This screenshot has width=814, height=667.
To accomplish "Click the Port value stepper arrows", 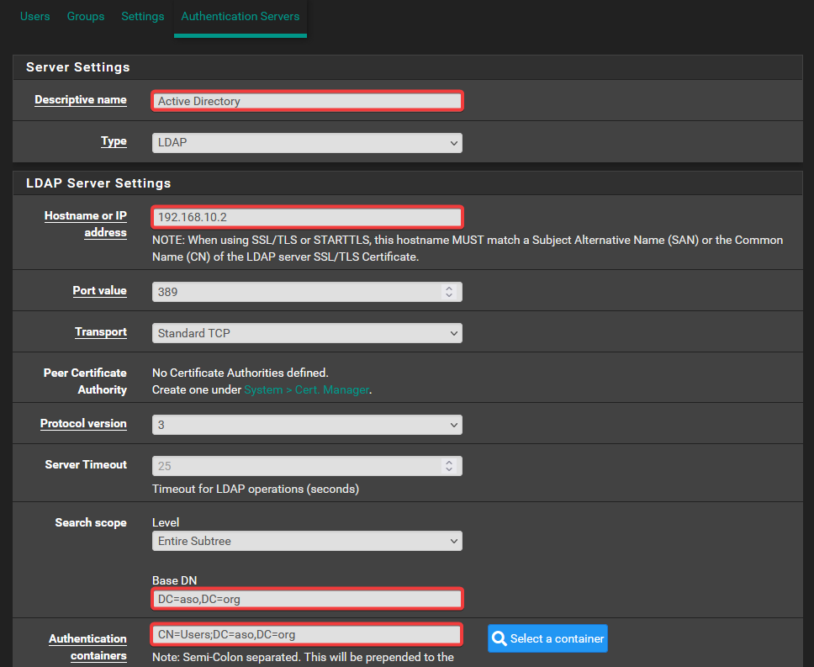I will point(449,292).
